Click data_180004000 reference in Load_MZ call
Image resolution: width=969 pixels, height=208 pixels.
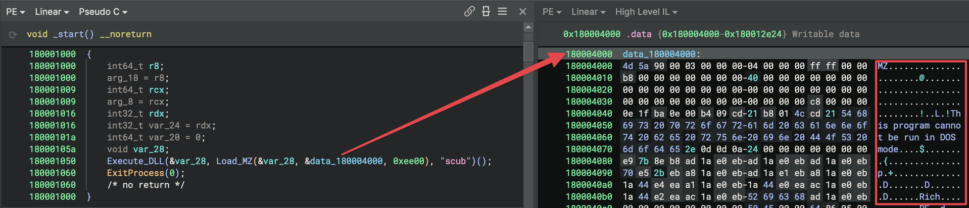click(346, 161)
